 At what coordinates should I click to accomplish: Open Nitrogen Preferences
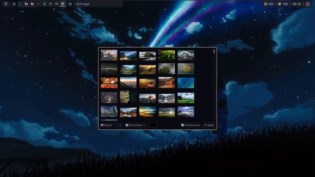[190, 125]
